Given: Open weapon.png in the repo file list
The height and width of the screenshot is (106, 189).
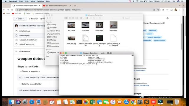Looking at the screenshot, I should click(x=24, y=36).
